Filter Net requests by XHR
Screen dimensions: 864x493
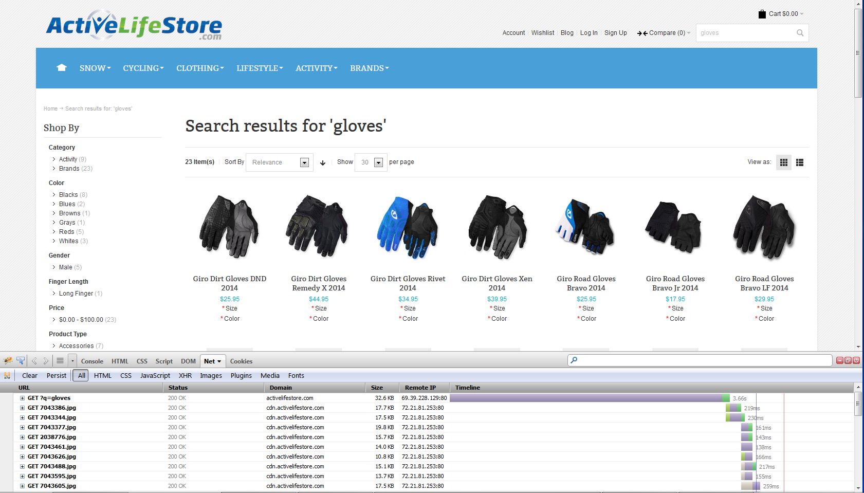(x=185, y=376)
